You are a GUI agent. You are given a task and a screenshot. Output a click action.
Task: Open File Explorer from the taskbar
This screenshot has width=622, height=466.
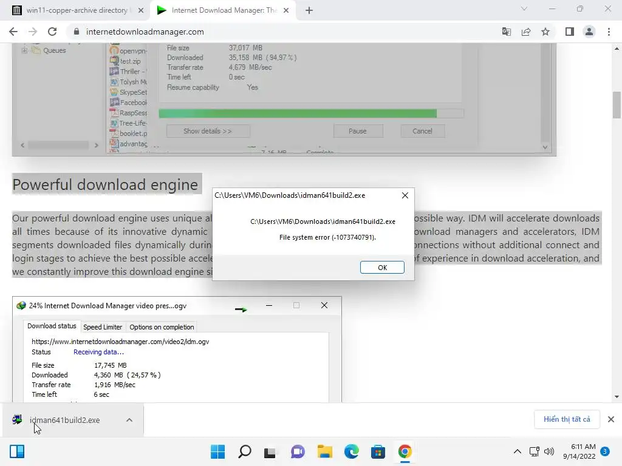pos(324,451)
